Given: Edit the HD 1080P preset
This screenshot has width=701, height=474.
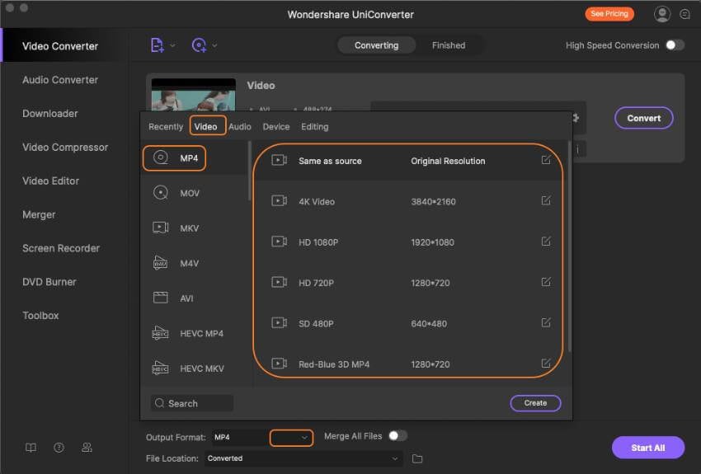Looking at the screenshot, I should [545, 242].
